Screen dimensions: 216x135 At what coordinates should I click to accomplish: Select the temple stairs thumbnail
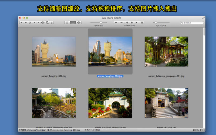pos(166,103)
